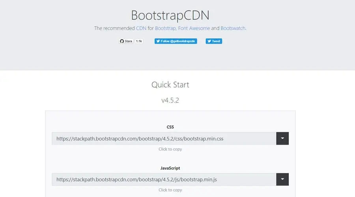Click the GitHub Stars button

pyautogui.click(x=126, y=41)
